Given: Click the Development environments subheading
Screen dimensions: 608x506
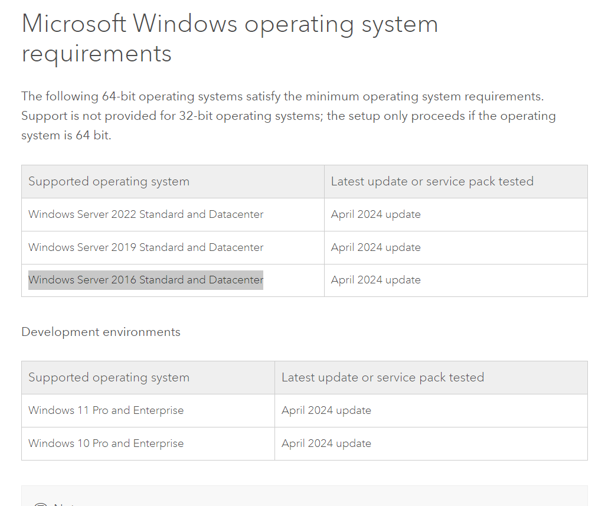Looking at the screenshot, I should (101, 332).
